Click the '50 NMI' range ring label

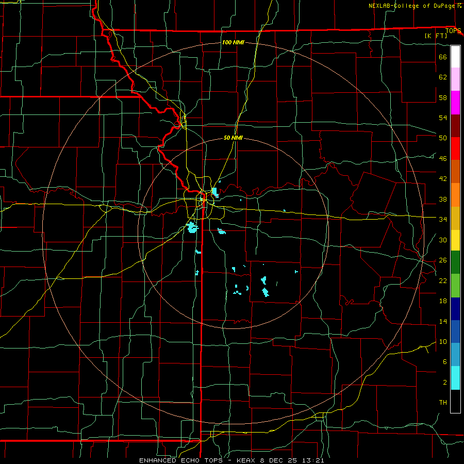(233, 138)
